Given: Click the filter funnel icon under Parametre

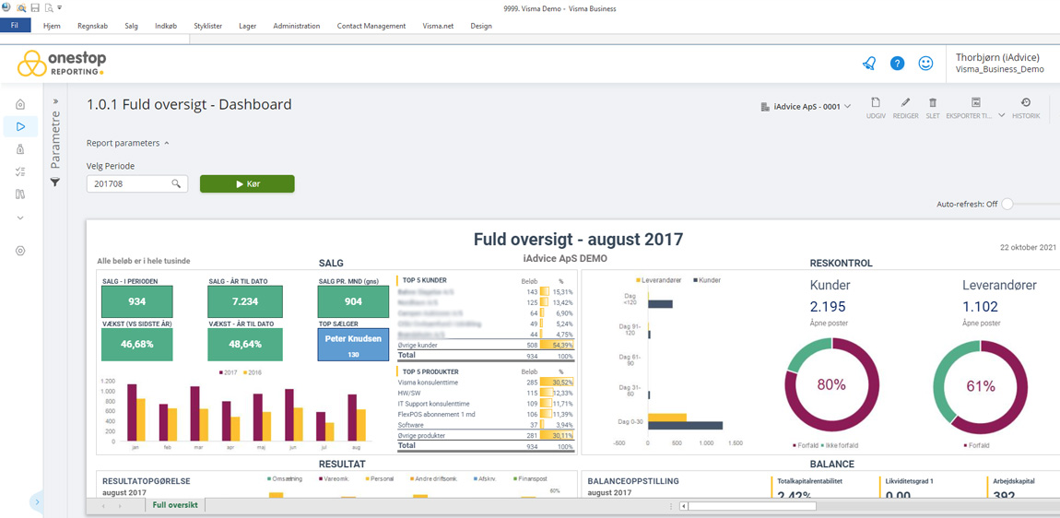Looking at the screenshot, I should (x=55, y=182).
